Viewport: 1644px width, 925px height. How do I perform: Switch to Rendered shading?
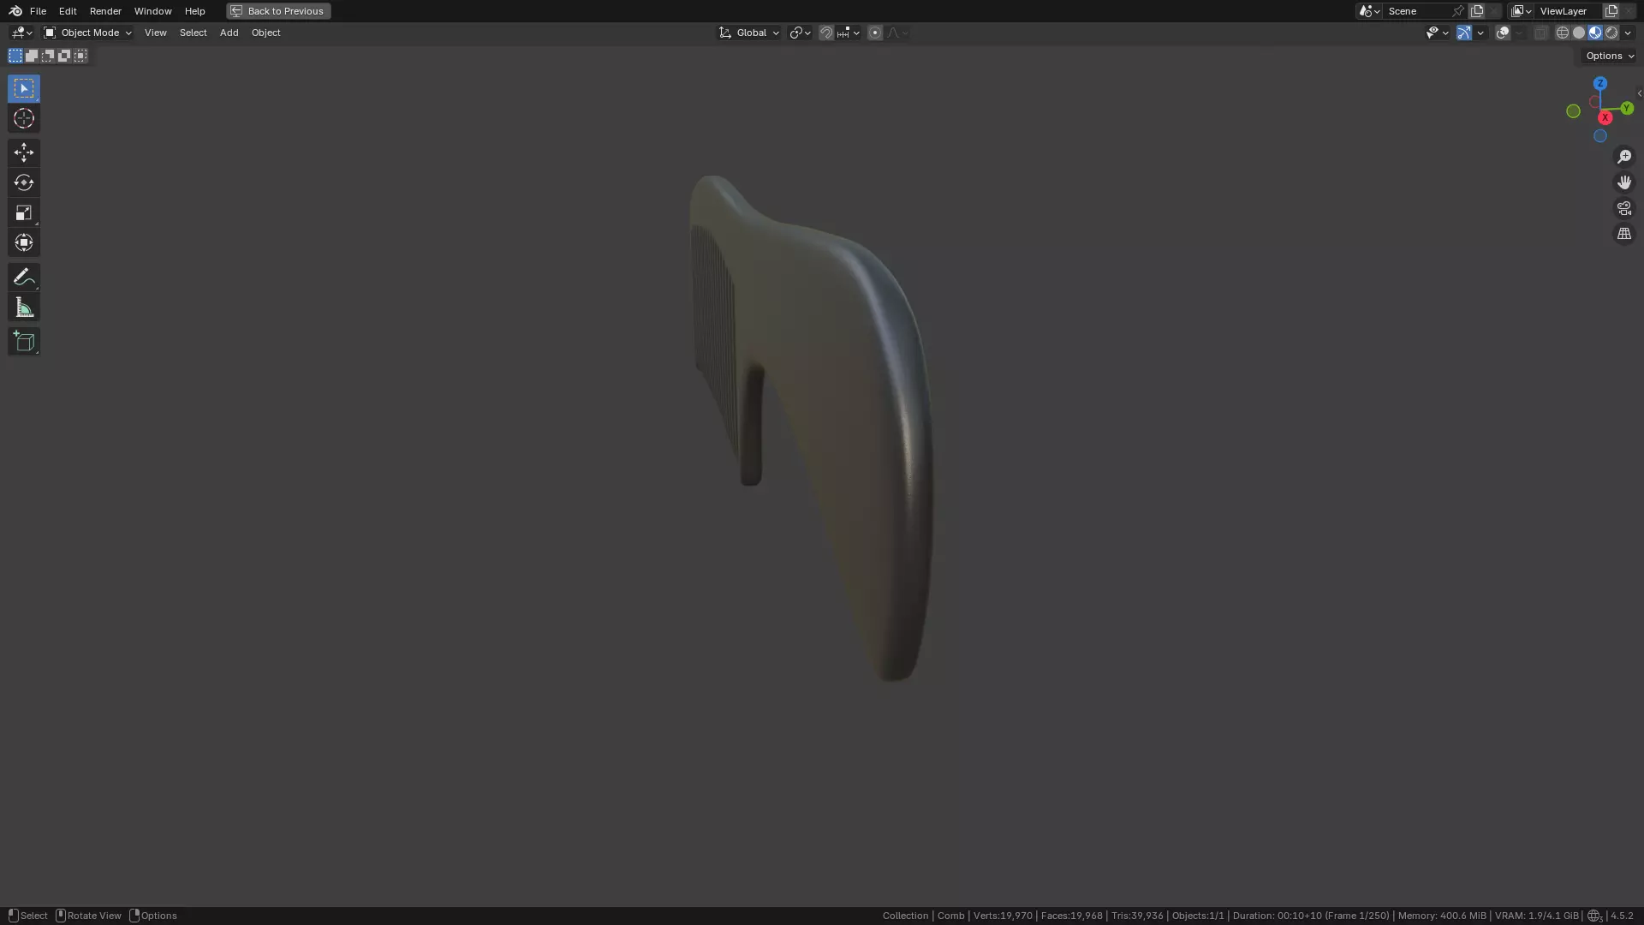(x=1611, y=33)
